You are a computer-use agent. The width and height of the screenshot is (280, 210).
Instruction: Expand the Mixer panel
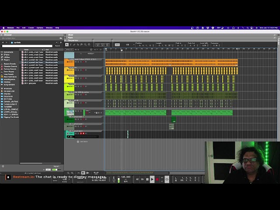click(x=65, y=35)
